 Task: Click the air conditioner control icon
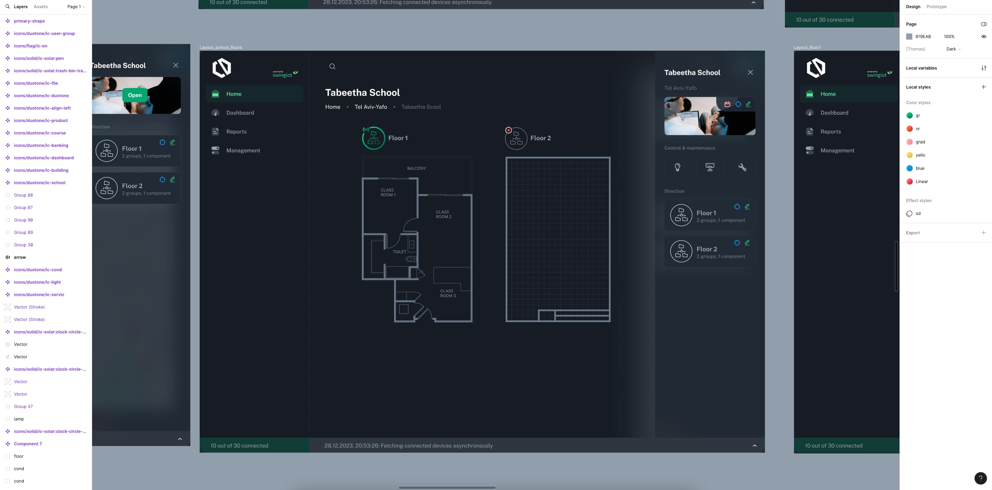pos(710,167)
